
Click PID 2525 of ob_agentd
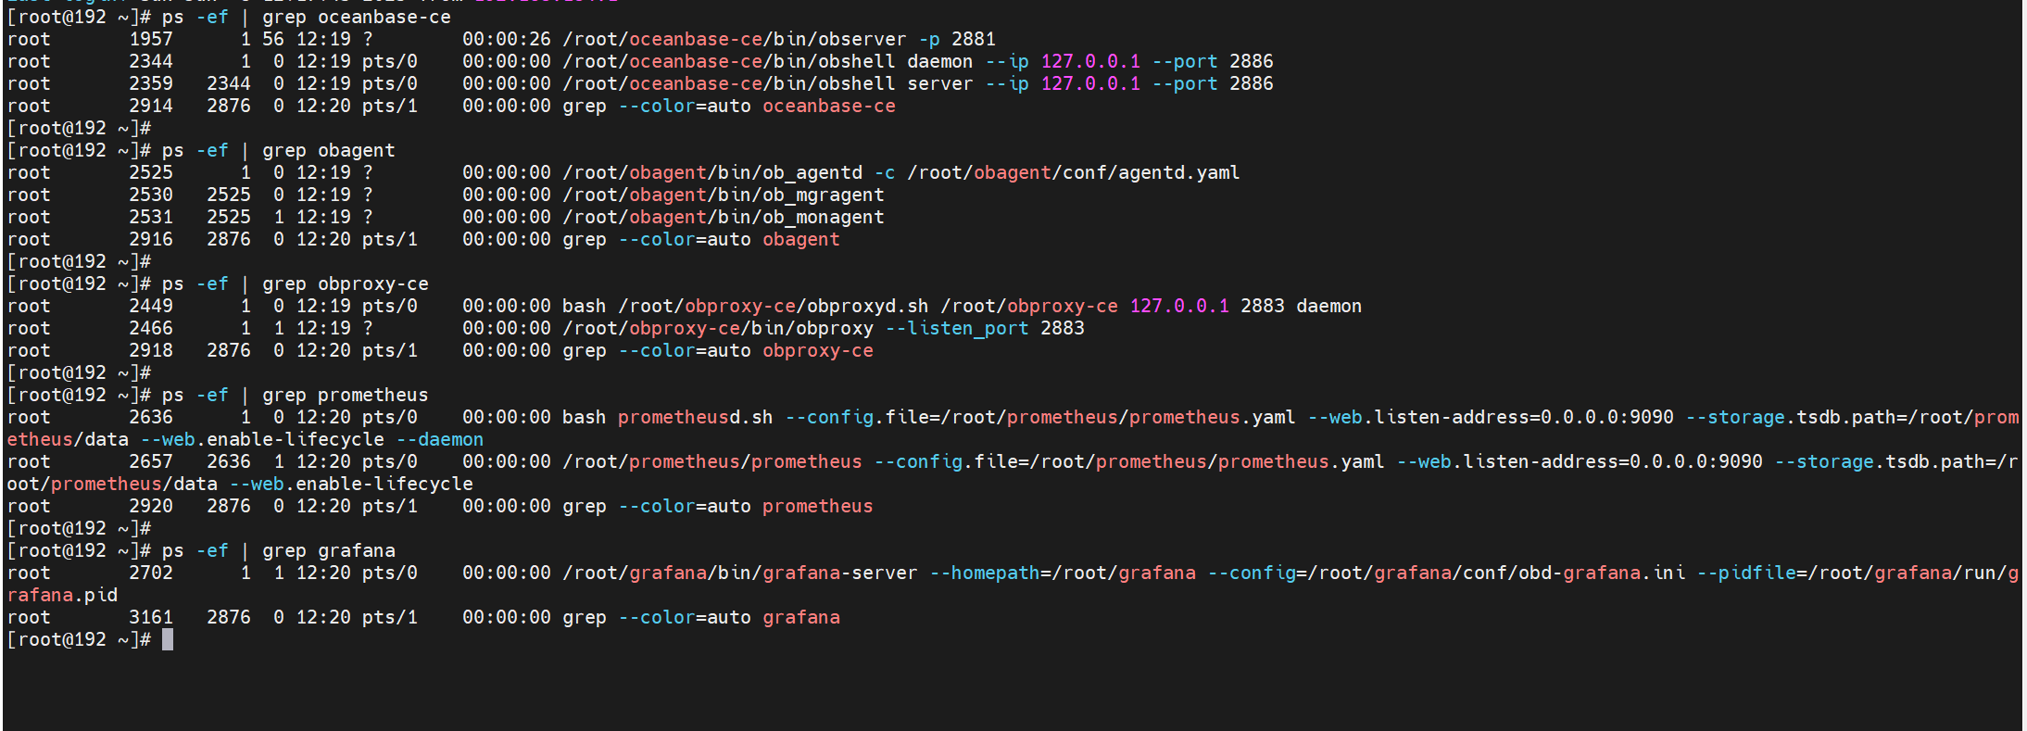(151, 172)
